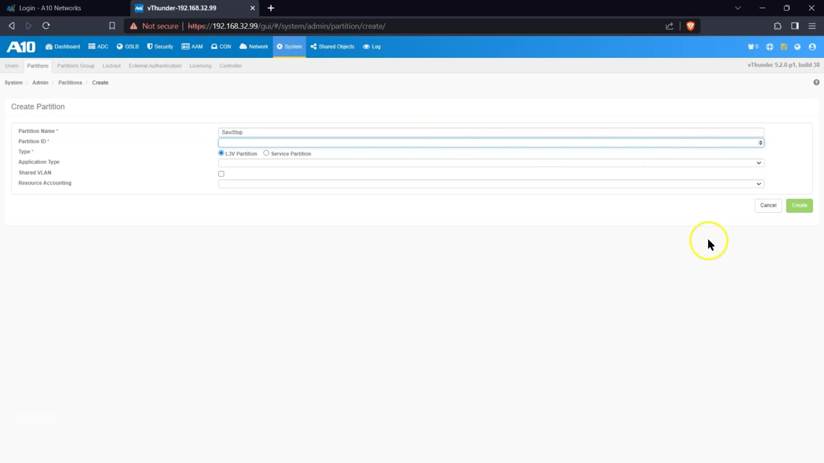The image size is (824, 463).
Task: Enable the Shared VLAN checkbox
Action: tap(221, 174)
